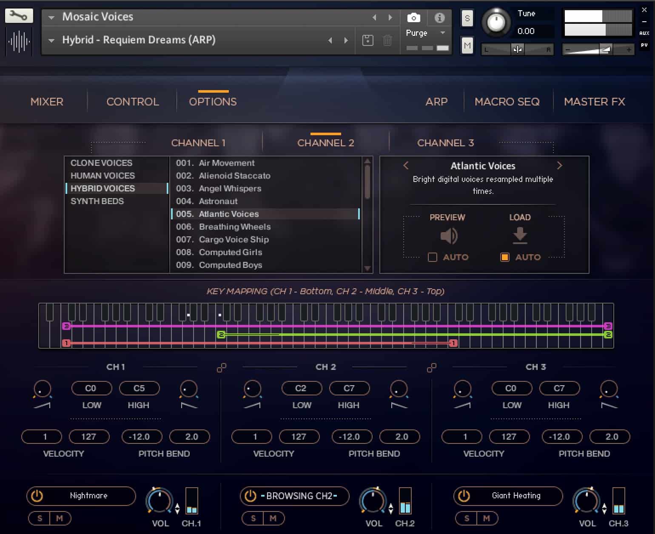
Task: Open the MACRO SEQ tab
Action: coord(507,102)
